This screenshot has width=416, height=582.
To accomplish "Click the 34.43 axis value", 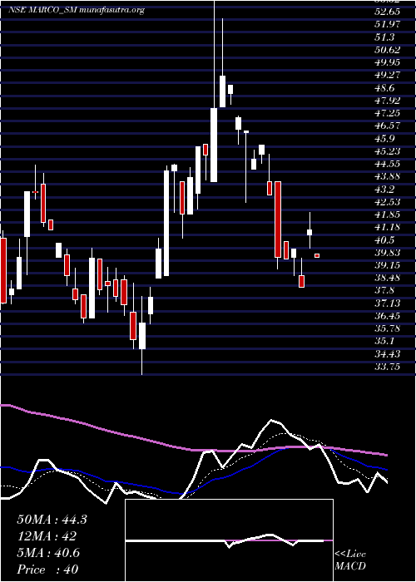I will tap(387, 354).
